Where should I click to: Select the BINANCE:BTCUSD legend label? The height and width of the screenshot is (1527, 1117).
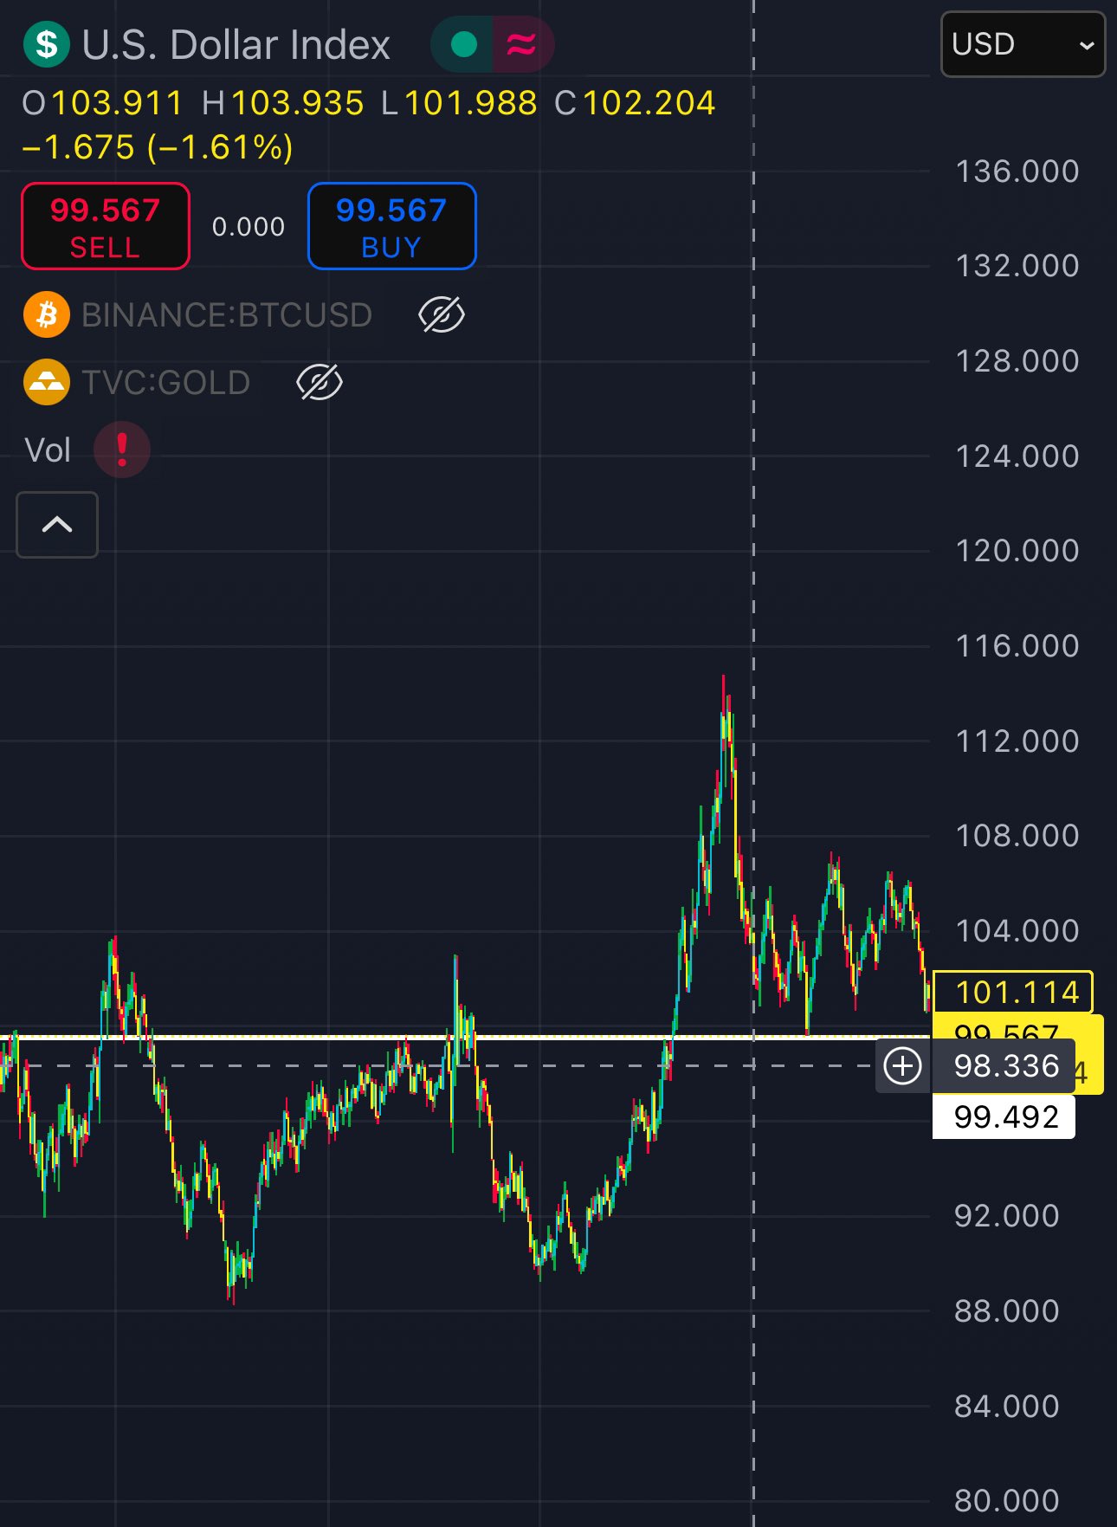coord(227,314)
